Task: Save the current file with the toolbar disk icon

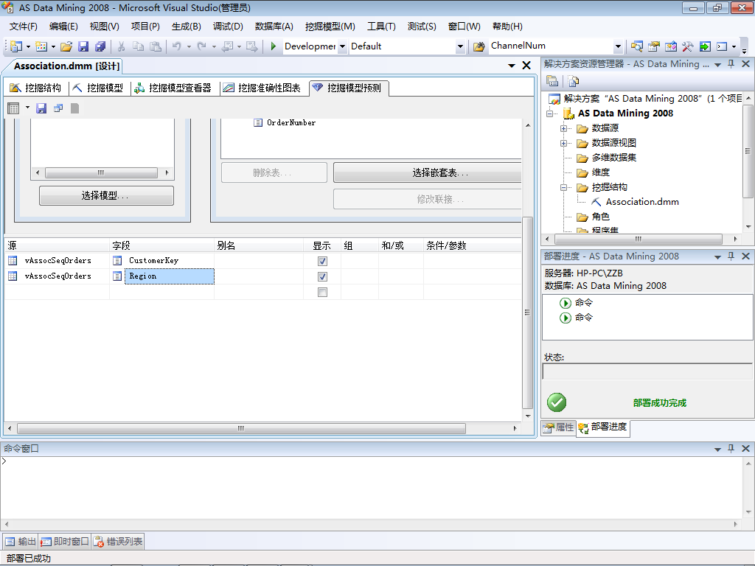Action: [83, 46]
